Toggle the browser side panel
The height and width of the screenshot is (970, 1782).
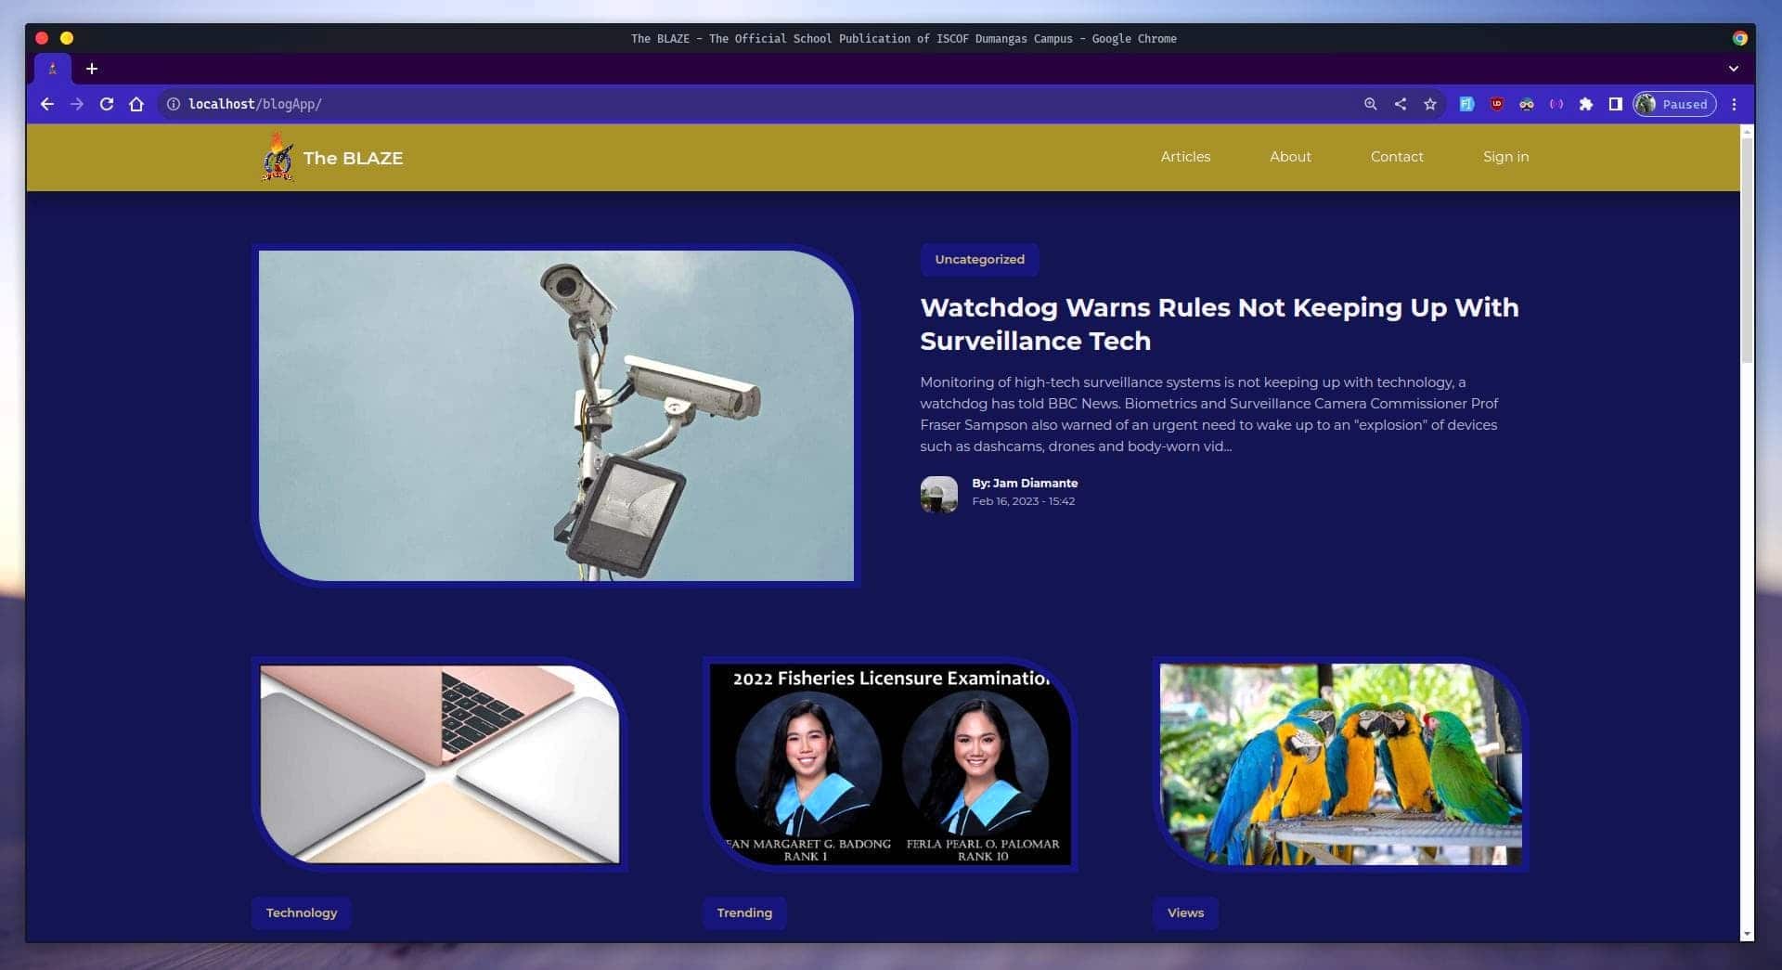point(1615,104)
